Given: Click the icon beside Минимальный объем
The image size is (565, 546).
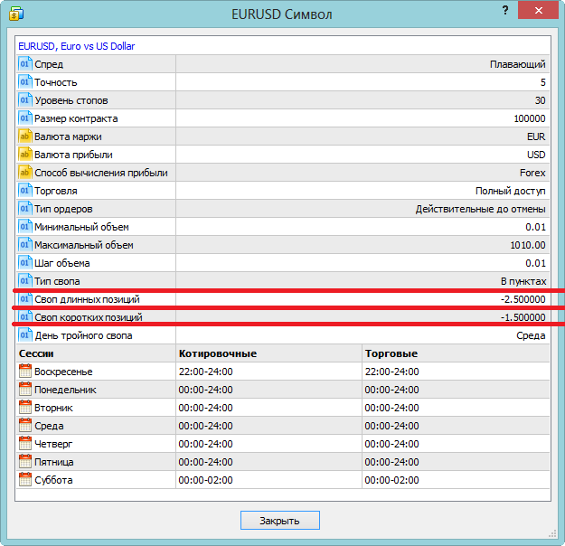Looking at the screenshot, I should (25, 227).
